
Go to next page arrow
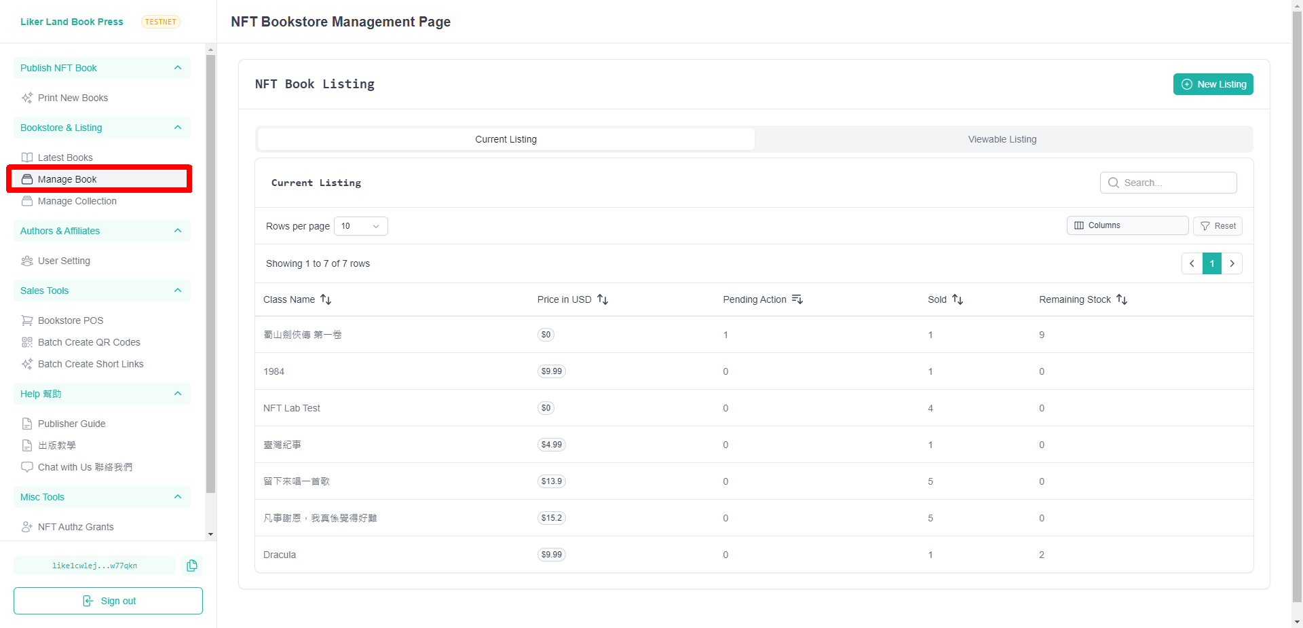point(1232,263)
